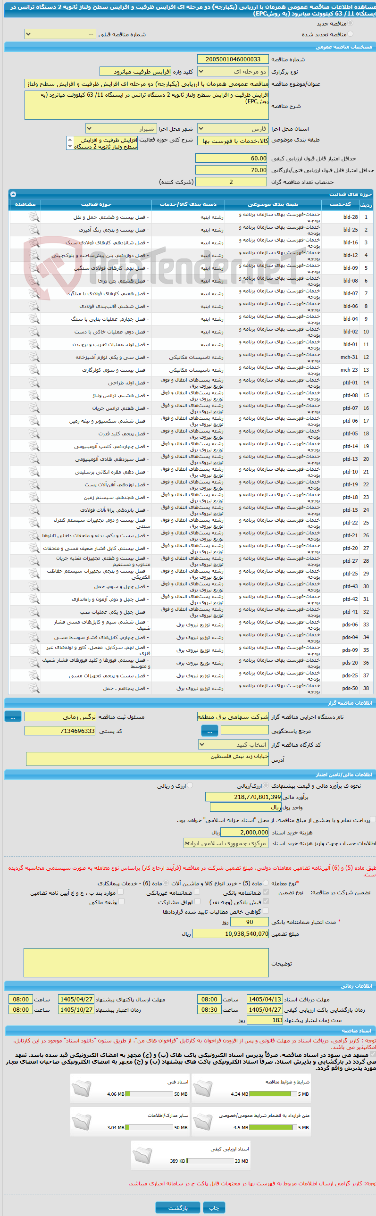Open view icon for row bld-28

[x=33, y=217]
